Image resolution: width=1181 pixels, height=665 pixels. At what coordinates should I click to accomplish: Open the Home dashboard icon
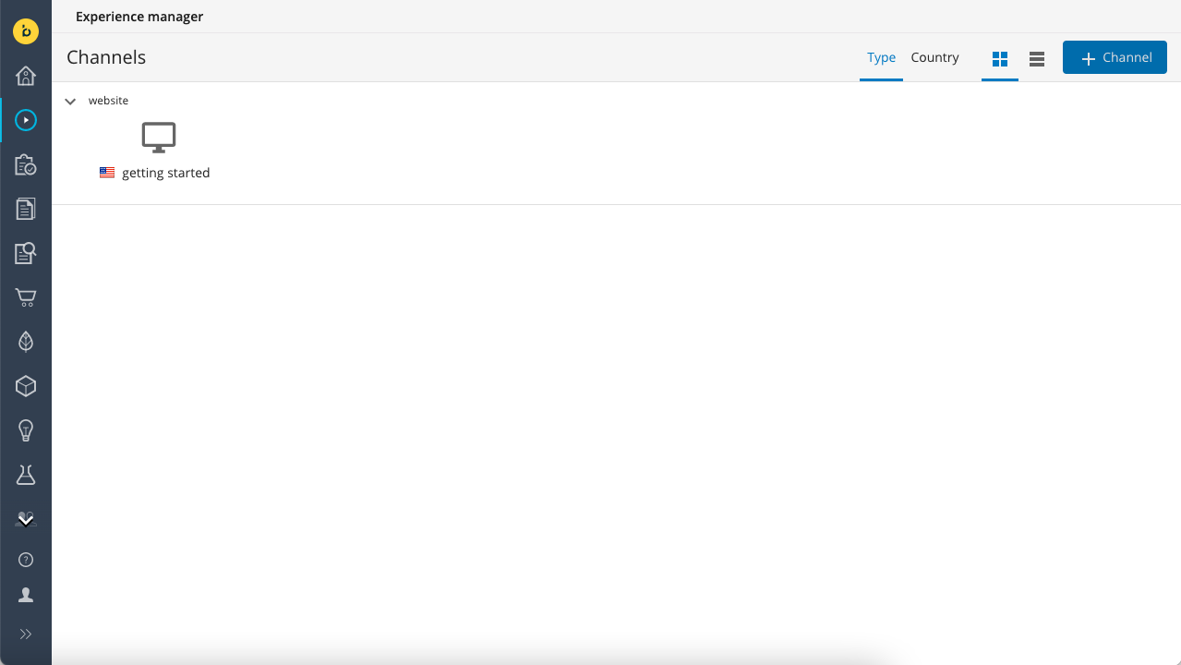(x=26, y=76)
